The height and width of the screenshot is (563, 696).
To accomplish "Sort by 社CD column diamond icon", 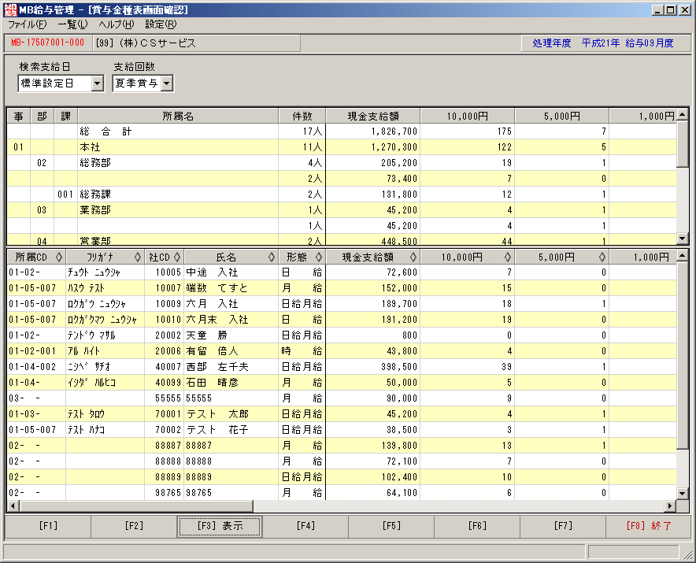I will point(176,257).
